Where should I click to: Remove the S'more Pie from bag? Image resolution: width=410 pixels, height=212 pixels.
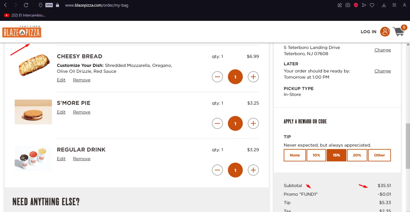[x=82, y=112]
